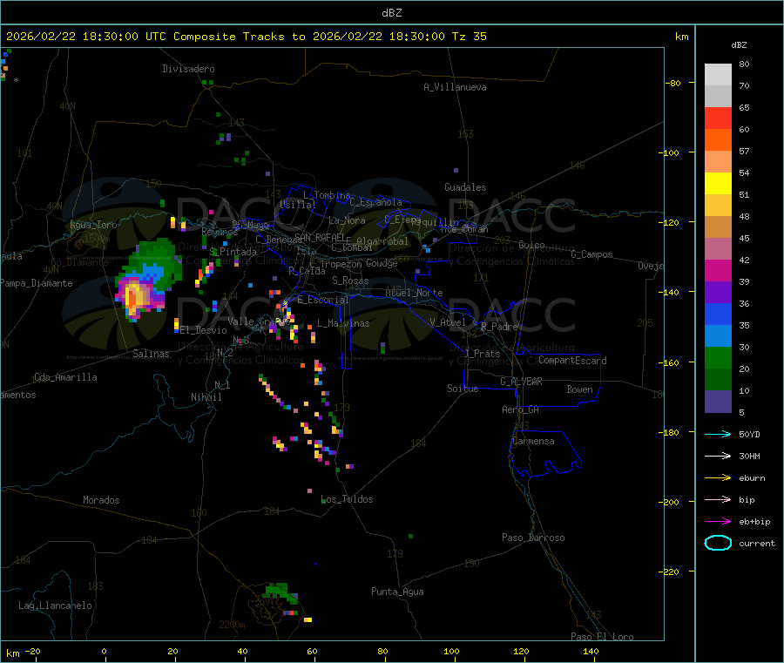Click the red 60 dBZ color swatch
784x663 pixels.
(718, 118)
